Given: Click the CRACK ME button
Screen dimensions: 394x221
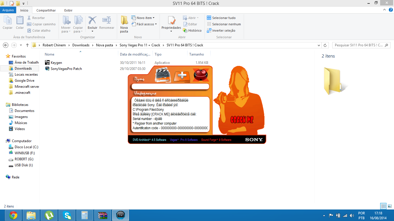Looking at the screenshot, I should 242,120.
